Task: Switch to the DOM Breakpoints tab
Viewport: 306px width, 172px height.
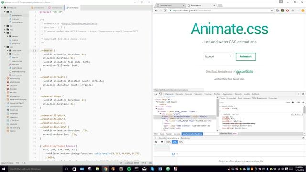Action: 259,98
